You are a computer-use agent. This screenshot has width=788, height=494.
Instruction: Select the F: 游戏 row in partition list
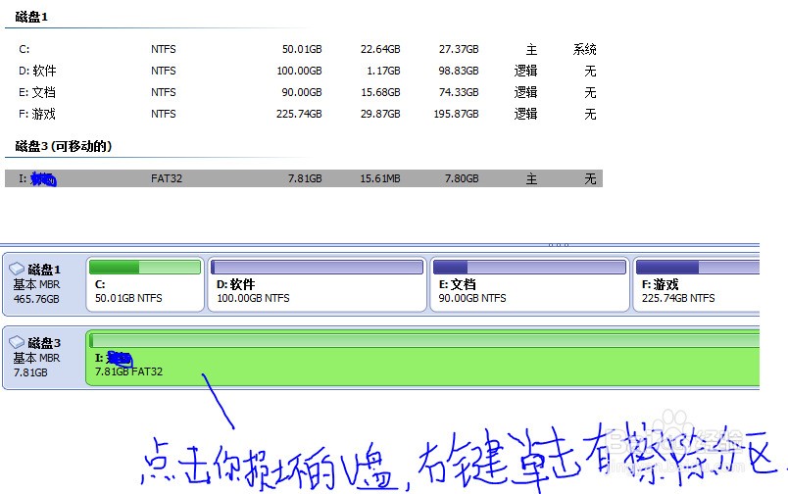[304, 114]
